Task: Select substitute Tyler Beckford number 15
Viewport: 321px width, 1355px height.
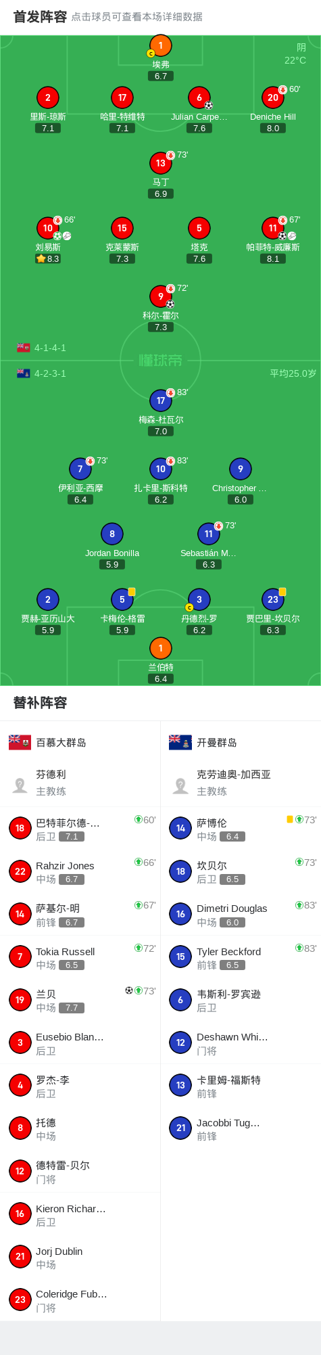Action: 241,957
